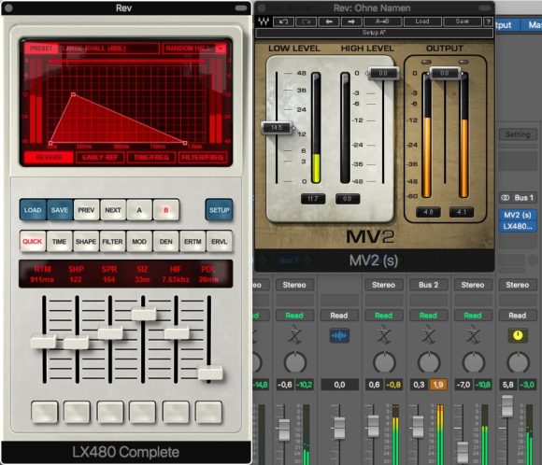This screenshot has width=542, height=465.
Task: Click Load in the MV2 toolbar
Action: pyautogui.click(x=422, y=21)
